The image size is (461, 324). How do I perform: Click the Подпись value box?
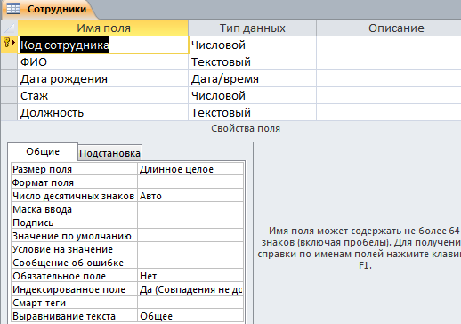point(190,223)
